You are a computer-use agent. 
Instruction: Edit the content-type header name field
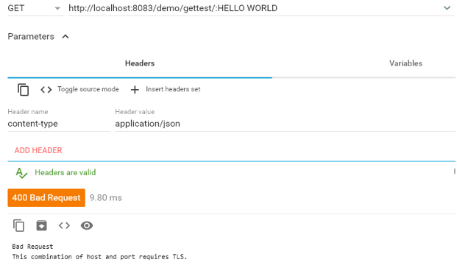pos(59,124)
